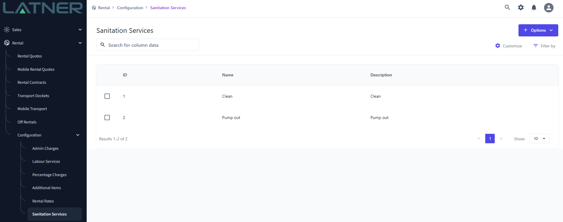Viewport: 563px width, 222px height.
Task: Click the Sales sidebar icon
Action: pos(7,30)
